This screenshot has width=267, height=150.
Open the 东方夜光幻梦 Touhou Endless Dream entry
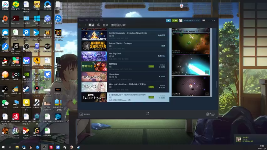(125, 97)
